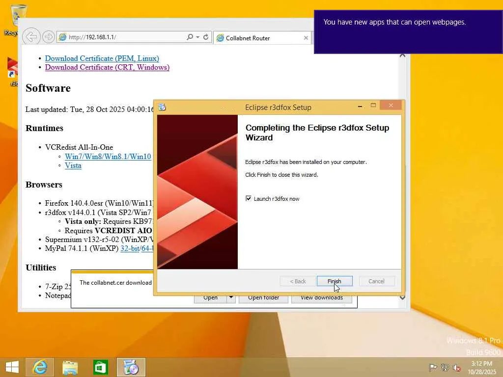The width and height of the screenshot is (503, 377).
Task: Open the Vista VCRedist link
Action: (73, 165)
